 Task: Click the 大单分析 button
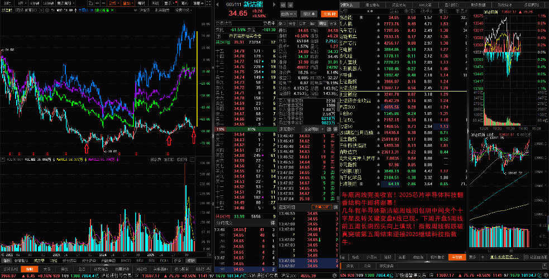(322, 207)
